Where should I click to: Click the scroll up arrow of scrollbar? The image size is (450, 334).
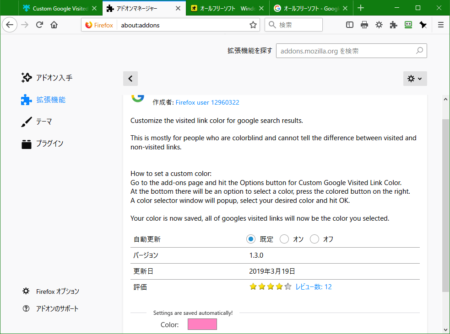[445, 99]
